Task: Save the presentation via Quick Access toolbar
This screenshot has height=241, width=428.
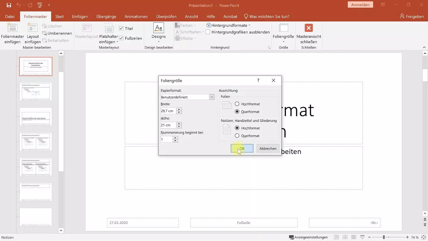Action: [x=9, y=5]
